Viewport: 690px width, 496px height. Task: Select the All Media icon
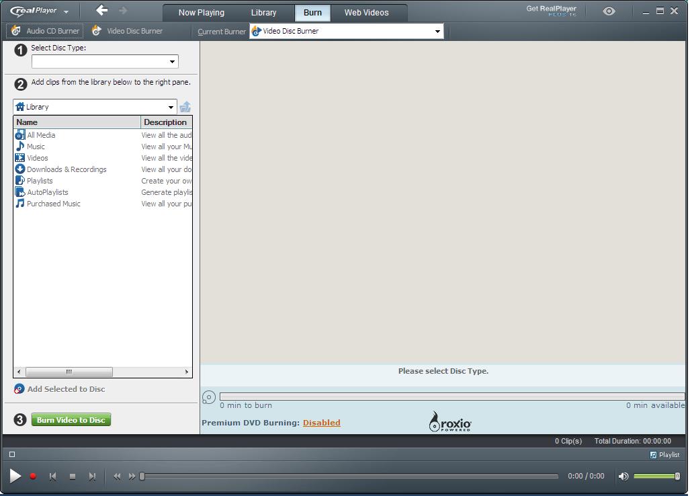(20, 134)
